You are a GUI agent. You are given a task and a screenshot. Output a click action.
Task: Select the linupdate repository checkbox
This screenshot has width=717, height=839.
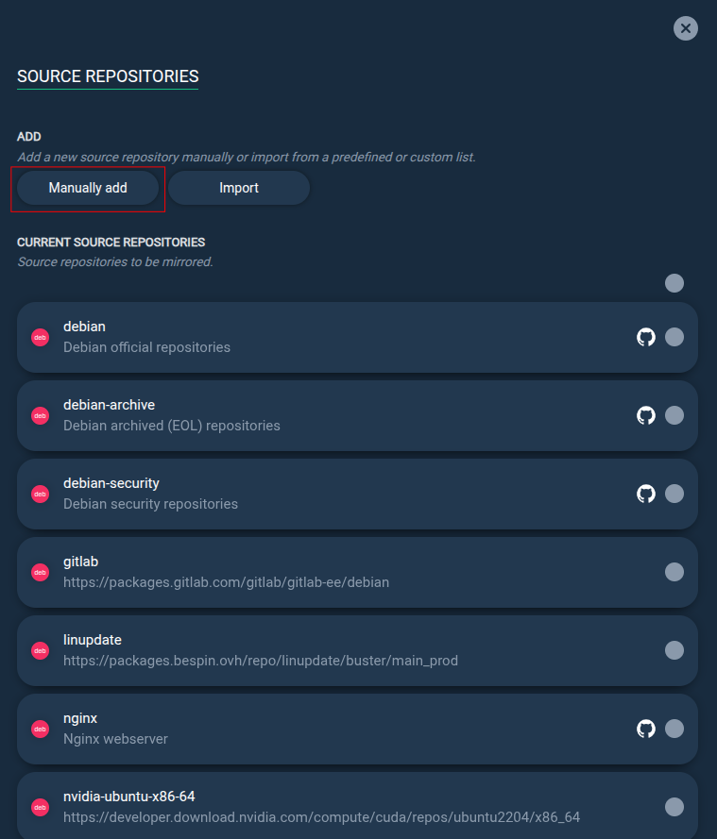coord(674,650)
